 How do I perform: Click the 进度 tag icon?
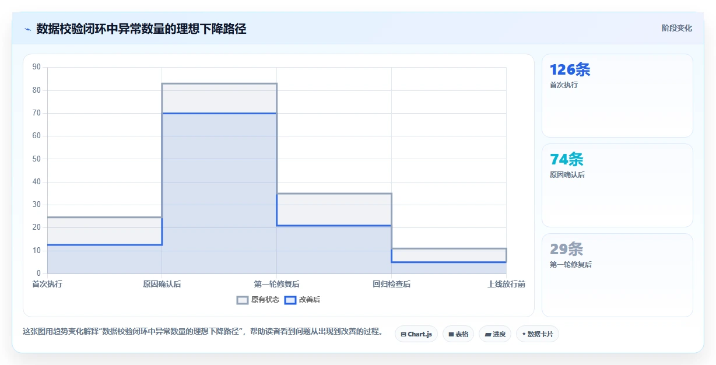(487, 334)
